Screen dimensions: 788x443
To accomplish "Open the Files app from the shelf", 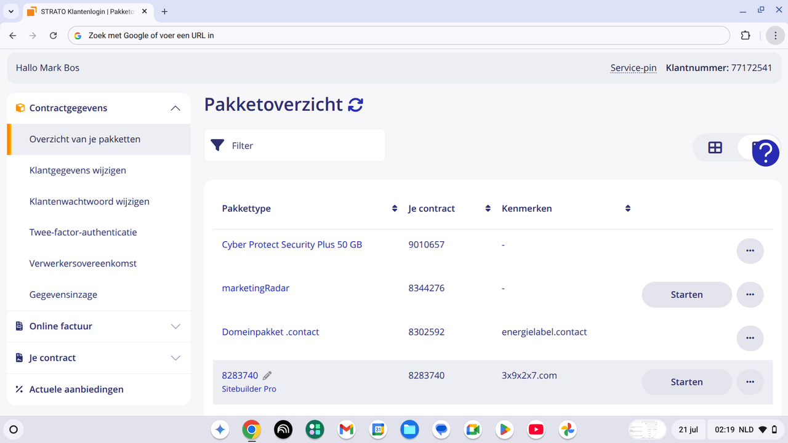I will (409, 429).
